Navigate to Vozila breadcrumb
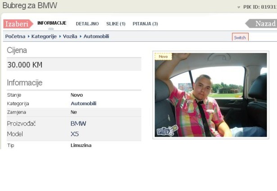The width and height of the screenshot is (277, 191). (69, 36)
